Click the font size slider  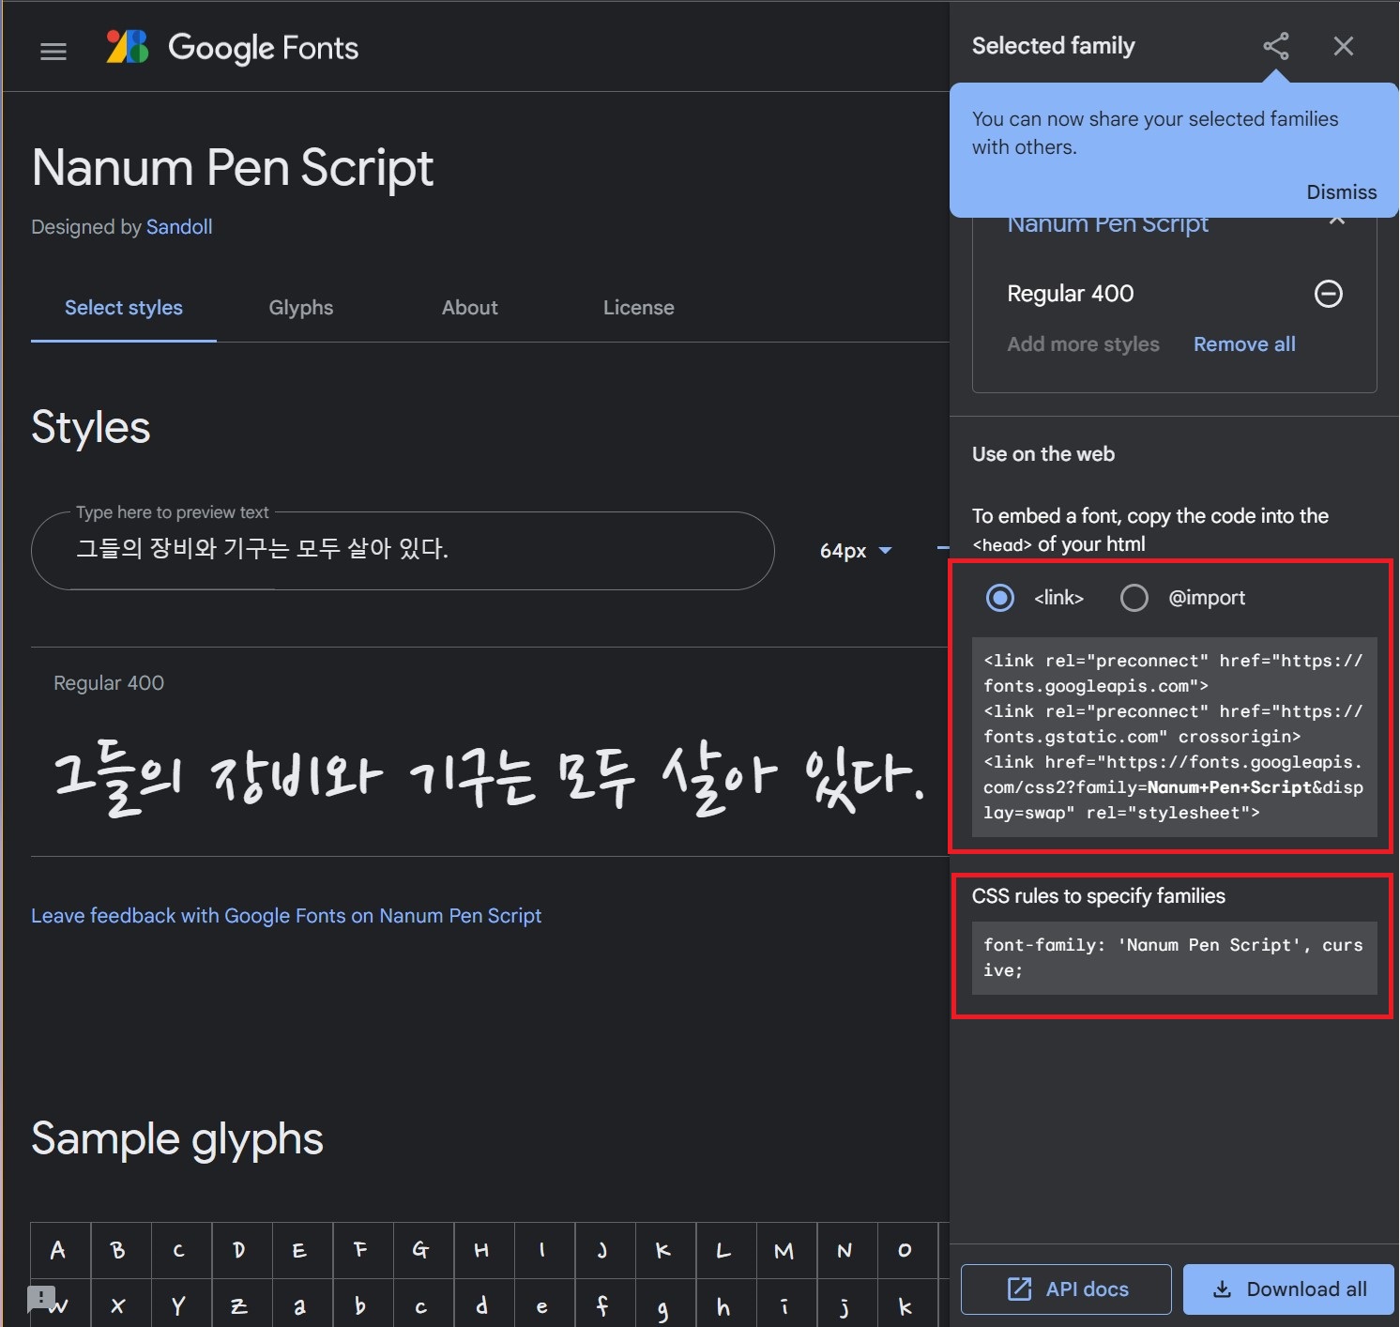(x=943, y=548)
